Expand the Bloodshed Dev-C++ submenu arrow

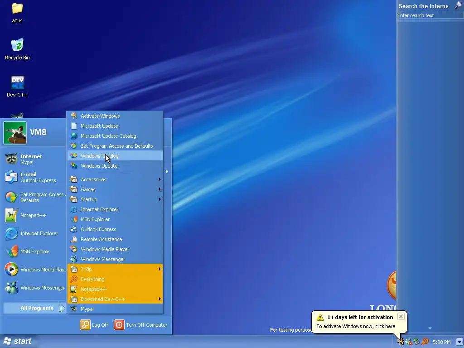pyautogui.click(x=160, y=299)
